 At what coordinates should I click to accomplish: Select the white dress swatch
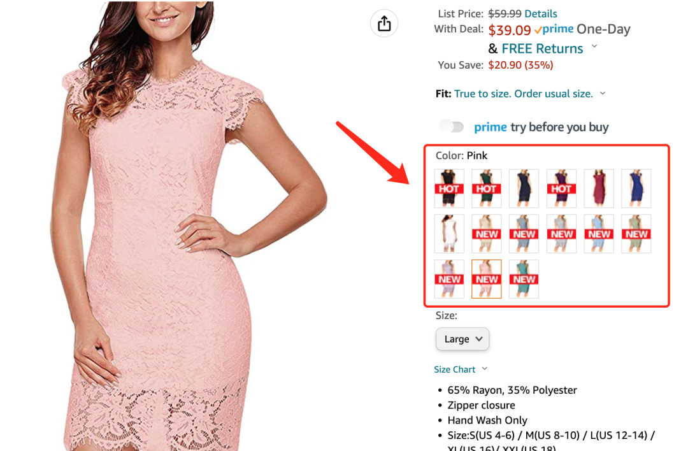coord(449,234)
